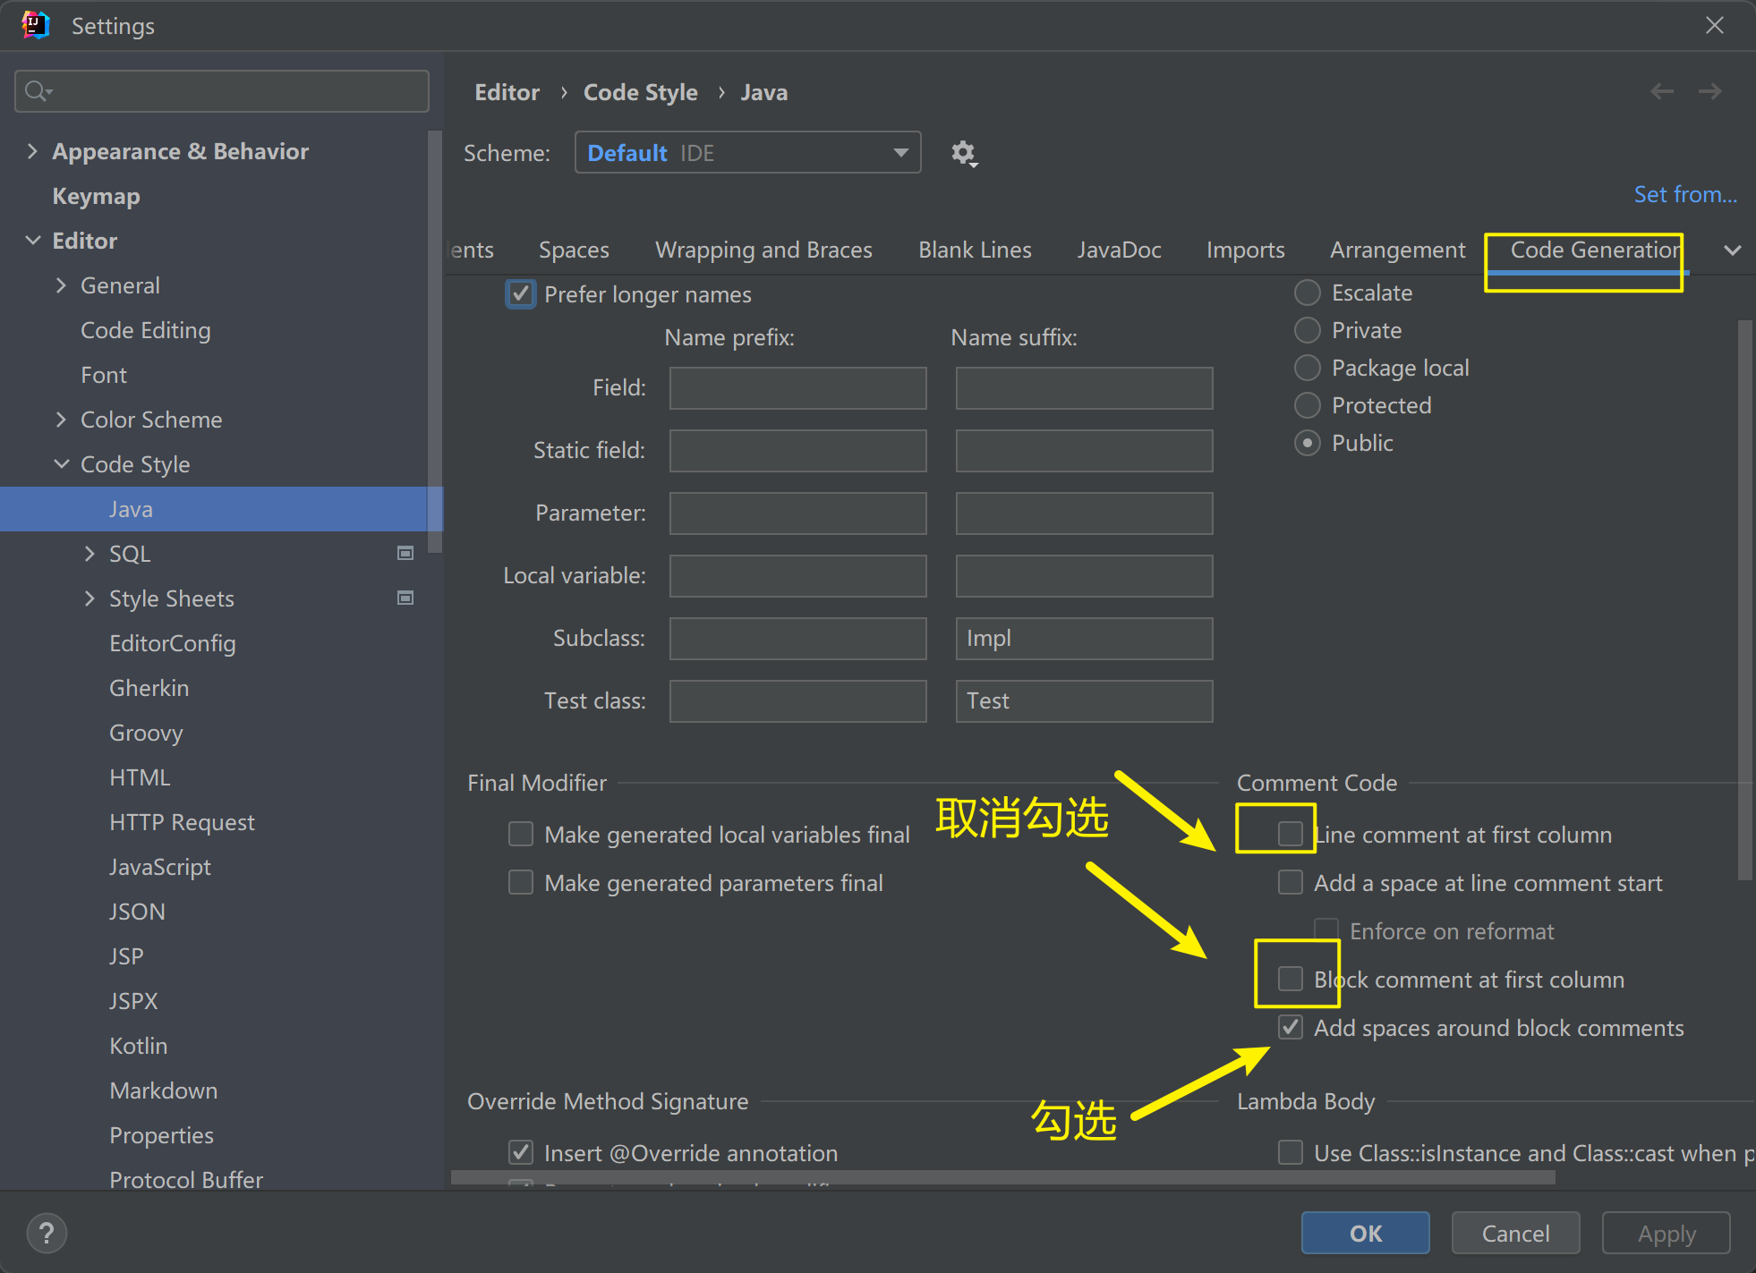1756x1273 pixels.
Task: Uncheck Prefer longer names checkbox
Action: click(x=521, y=294)
